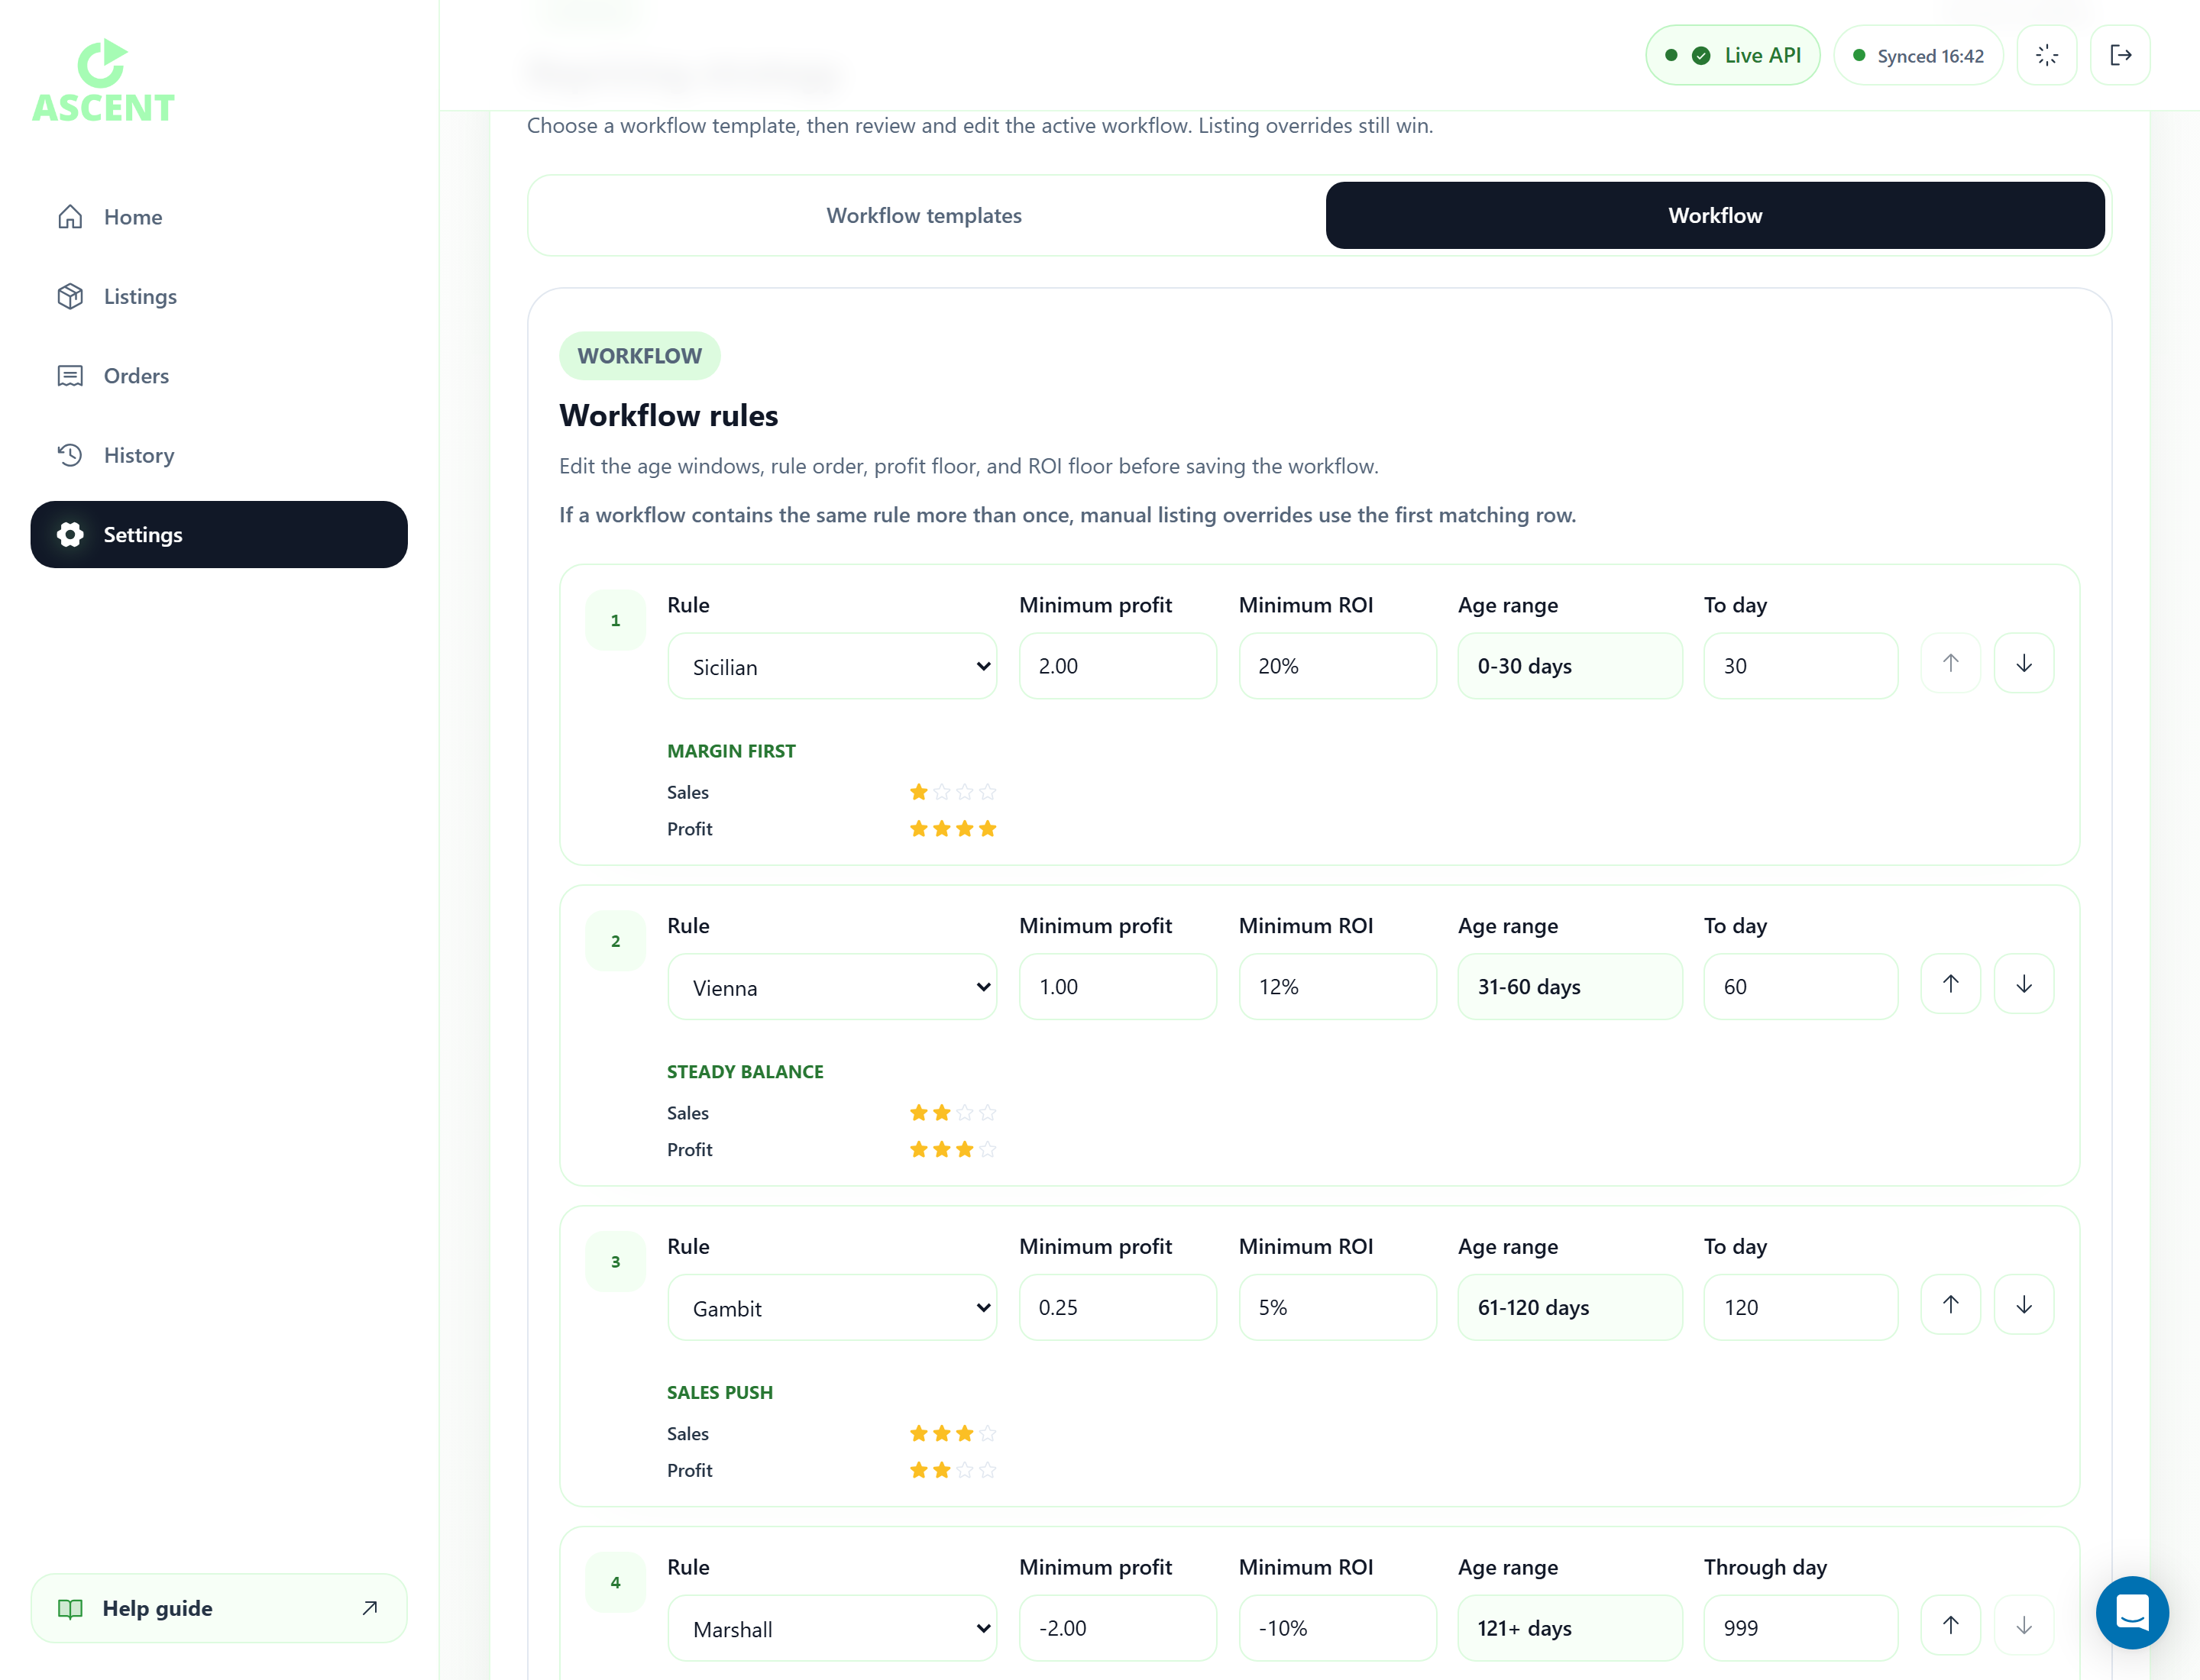Click the Orders list icon
Image resolution: width=2200 pixels, height=1680 pixels.
pos(70,376)
